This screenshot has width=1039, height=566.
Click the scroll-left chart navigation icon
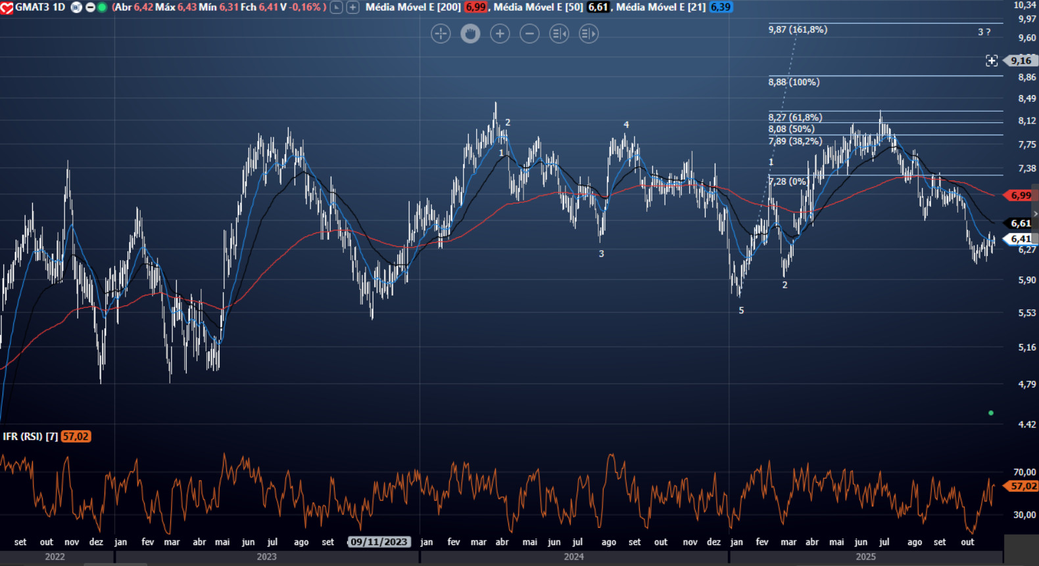(559, 33)
